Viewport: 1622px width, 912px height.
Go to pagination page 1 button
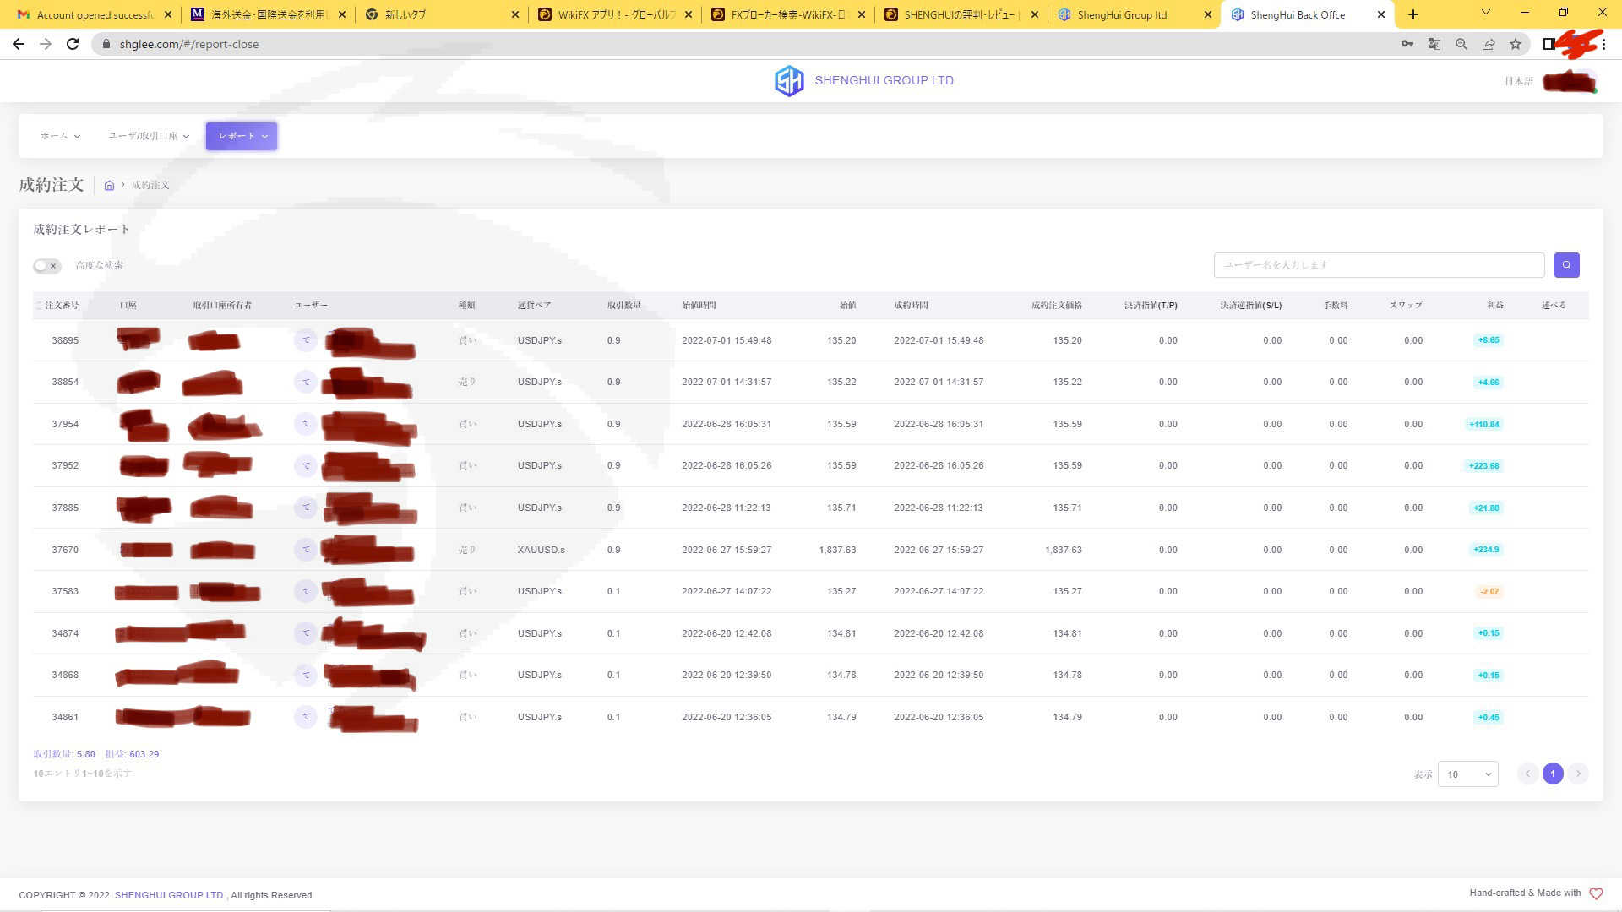1553,774
